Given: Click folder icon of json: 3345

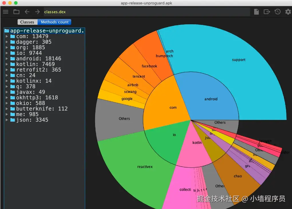Looking at the screenshot, I should 13,120.
